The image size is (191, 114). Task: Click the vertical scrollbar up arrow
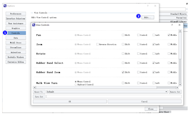pyautogui.click(x=180, y=31)
